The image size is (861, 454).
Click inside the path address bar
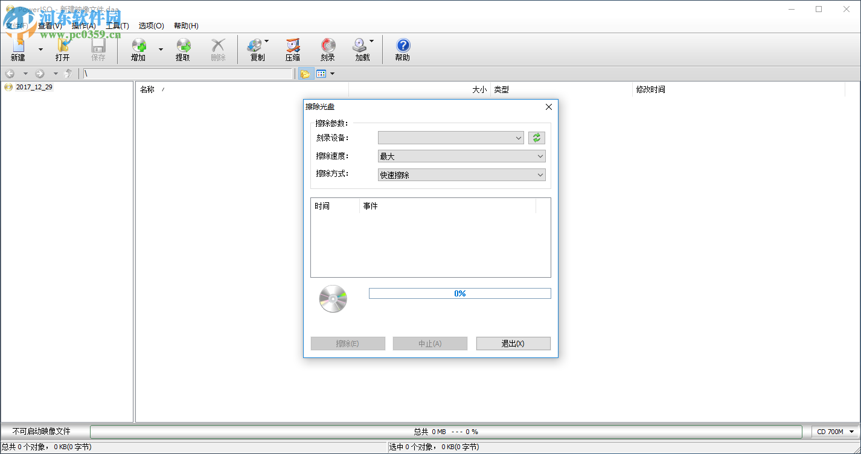tap(181, 73)
